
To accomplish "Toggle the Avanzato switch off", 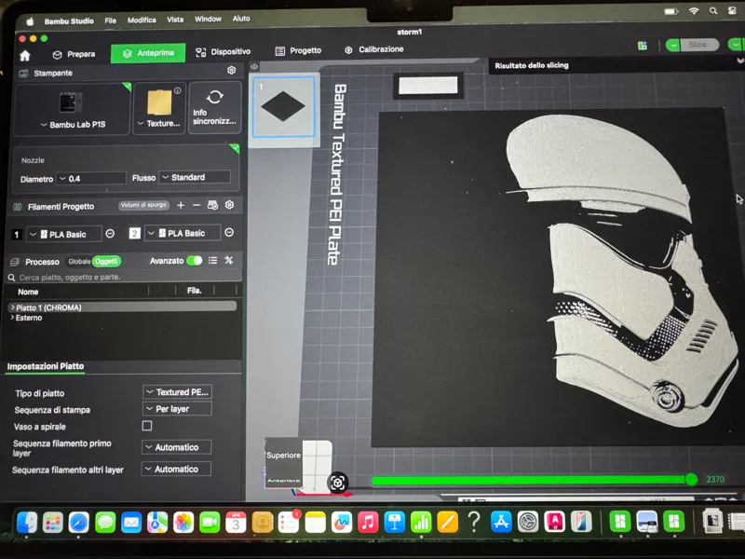I will click(195, 261).
